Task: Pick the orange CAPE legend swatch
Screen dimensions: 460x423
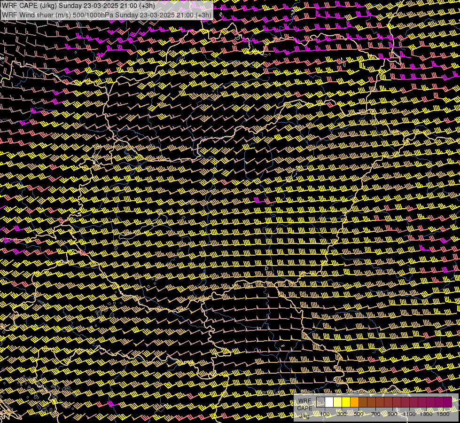Action: [354, 402]
